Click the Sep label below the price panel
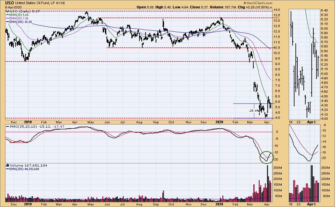335x207 pixels. [156, 122]
